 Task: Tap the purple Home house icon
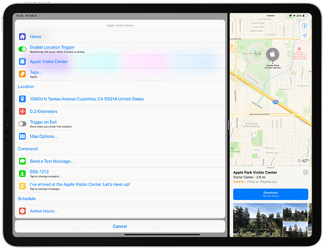click(x=23, y=36)
